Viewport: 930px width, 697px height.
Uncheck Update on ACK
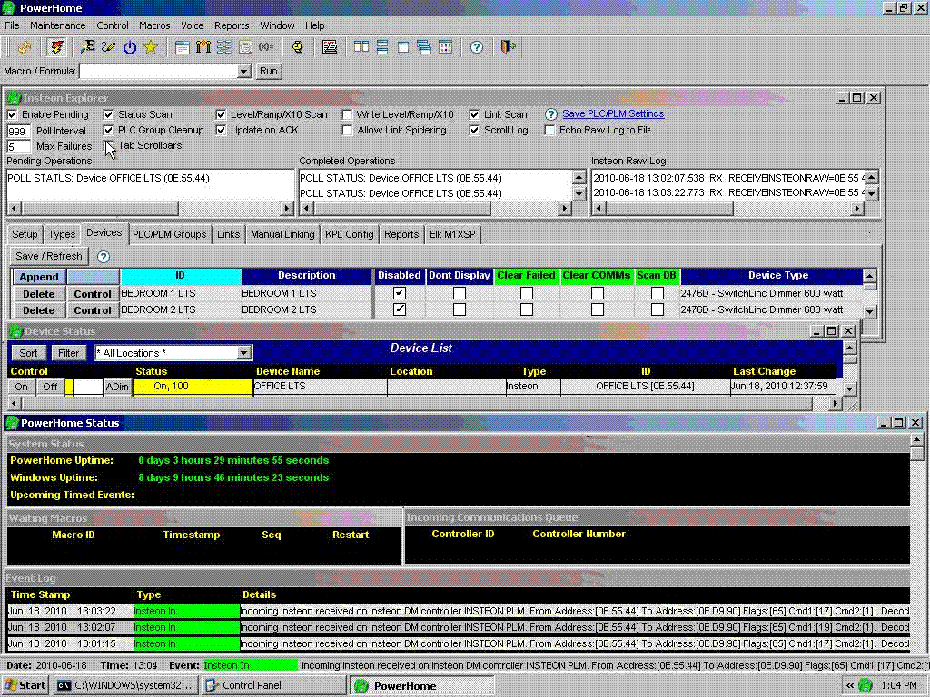click(x=221, y=130)
